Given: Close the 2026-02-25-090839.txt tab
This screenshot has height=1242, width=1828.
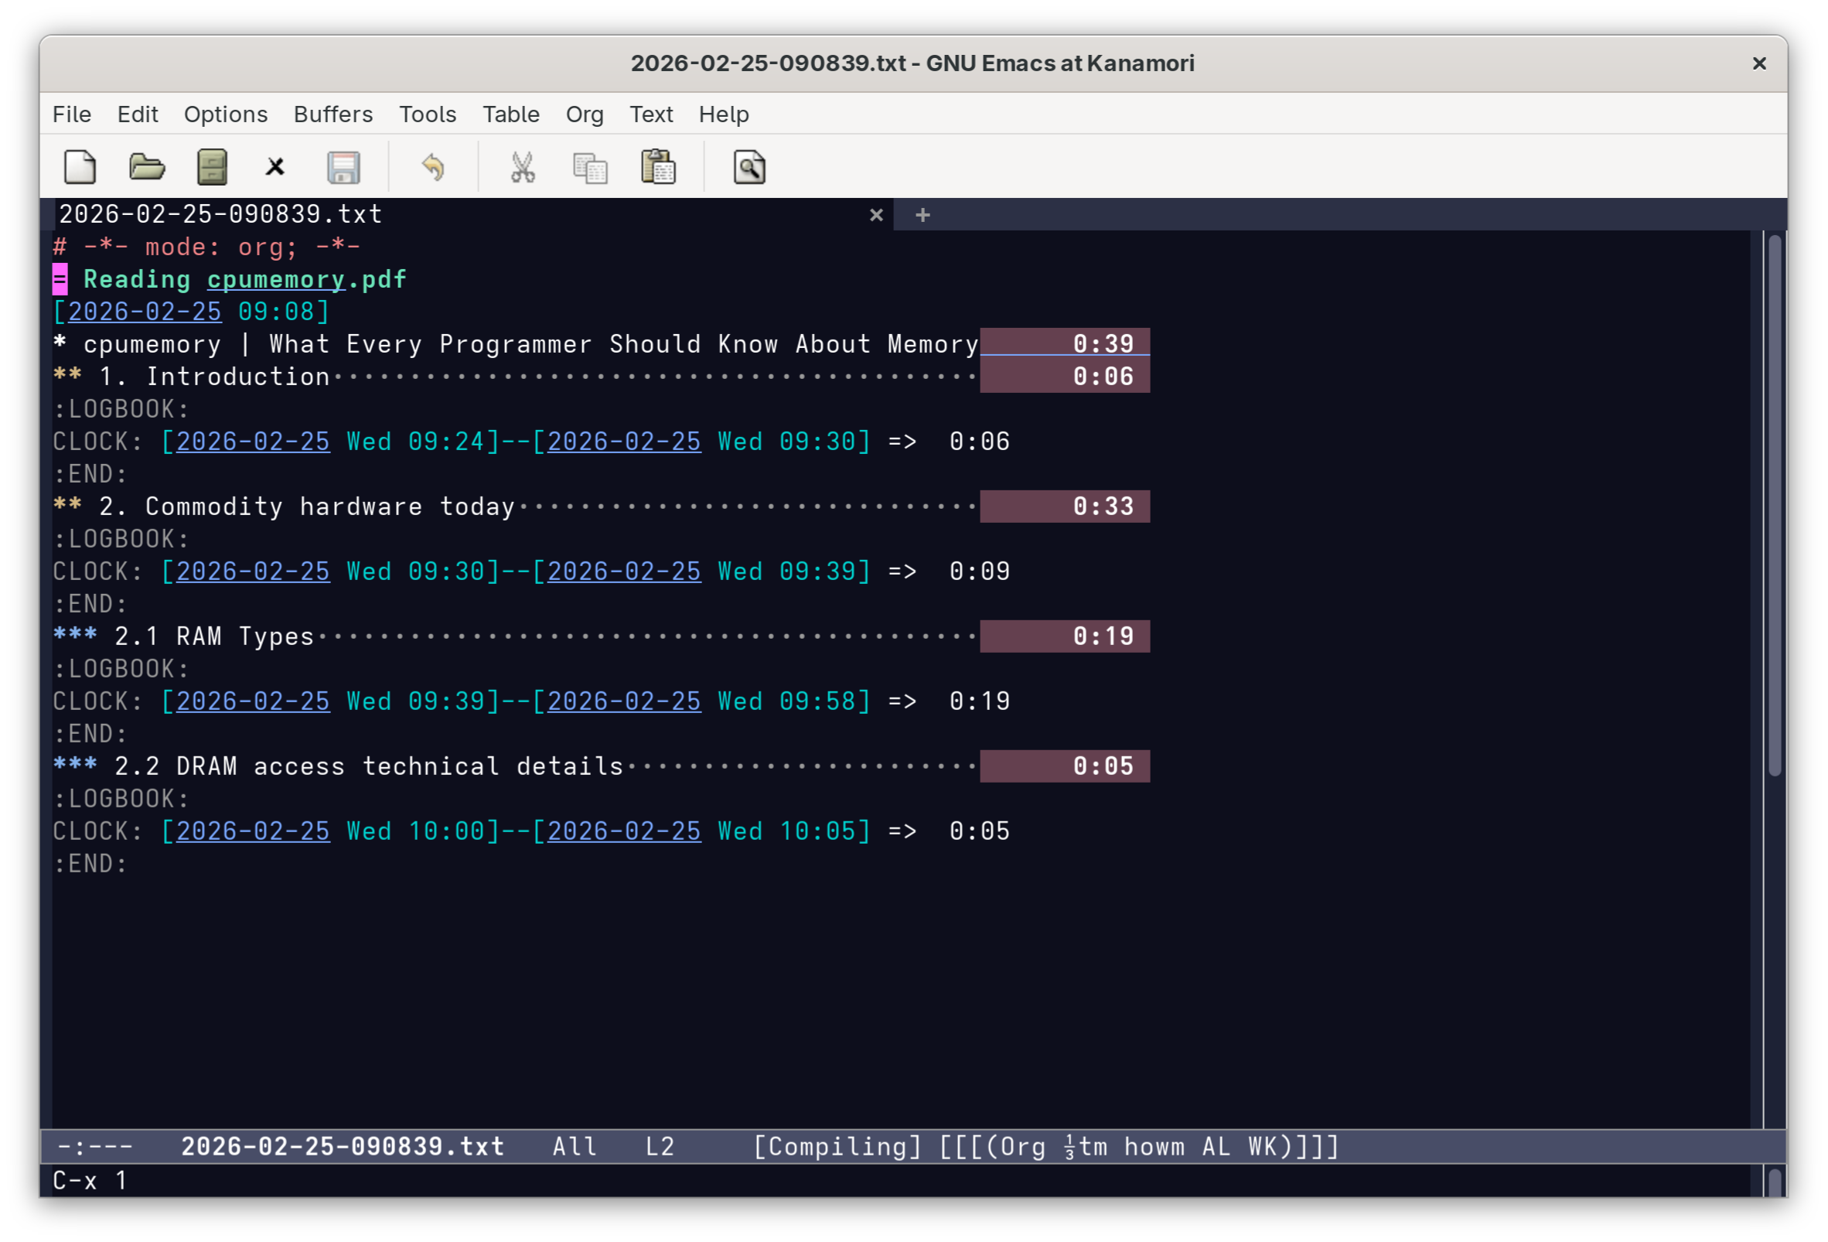Looking at the screenshot, I should pyautogui.click(x=875, y=215).
